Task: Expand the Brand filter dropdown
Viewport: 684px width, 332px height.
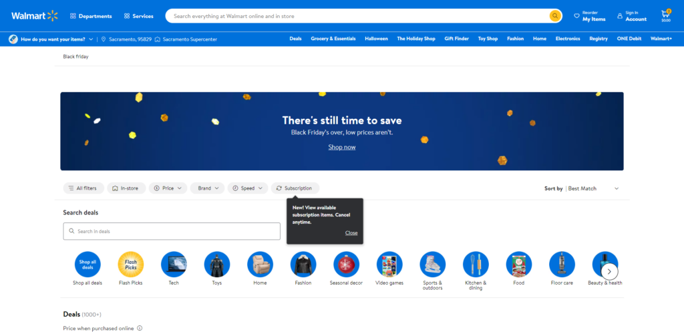Action: click(207, 188)
